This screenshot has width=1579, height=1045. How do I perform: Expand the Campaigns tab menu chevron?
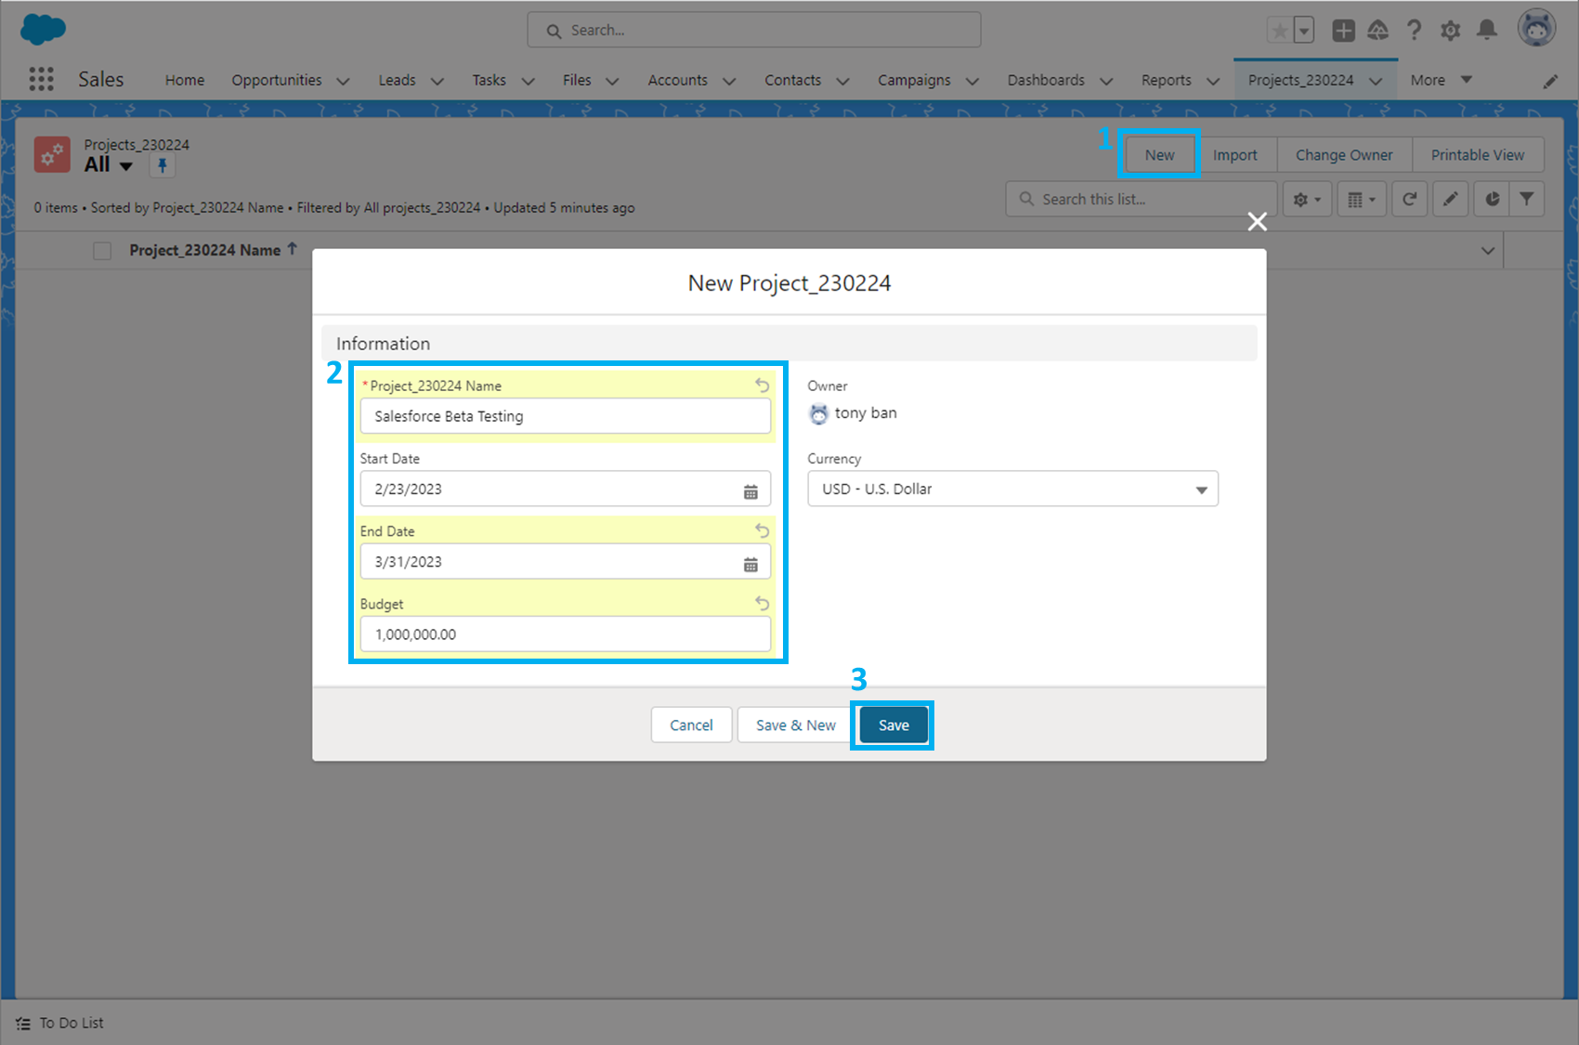pos(972,81)
